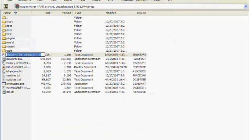Click the 'data' folder name
The image size is (249, 140).
tap(9, 26)
